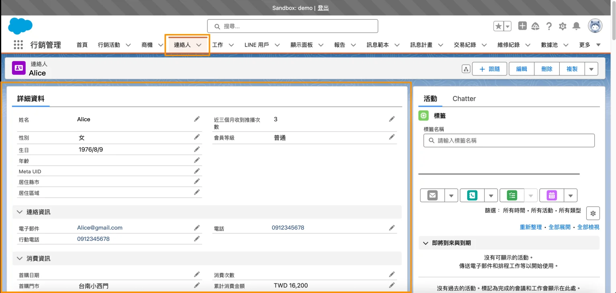Click the 編輯 button

click(522, 69)
